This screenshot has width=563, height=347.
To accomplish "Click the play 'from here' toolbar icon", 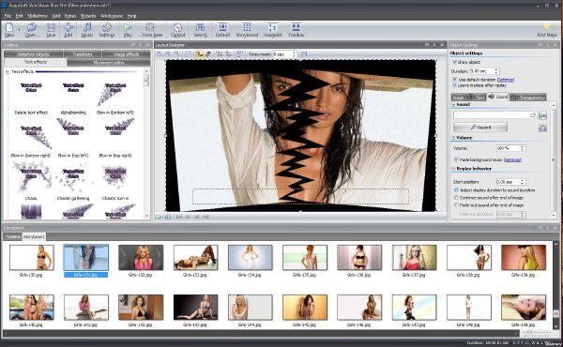I will click(x=150, y=30).
